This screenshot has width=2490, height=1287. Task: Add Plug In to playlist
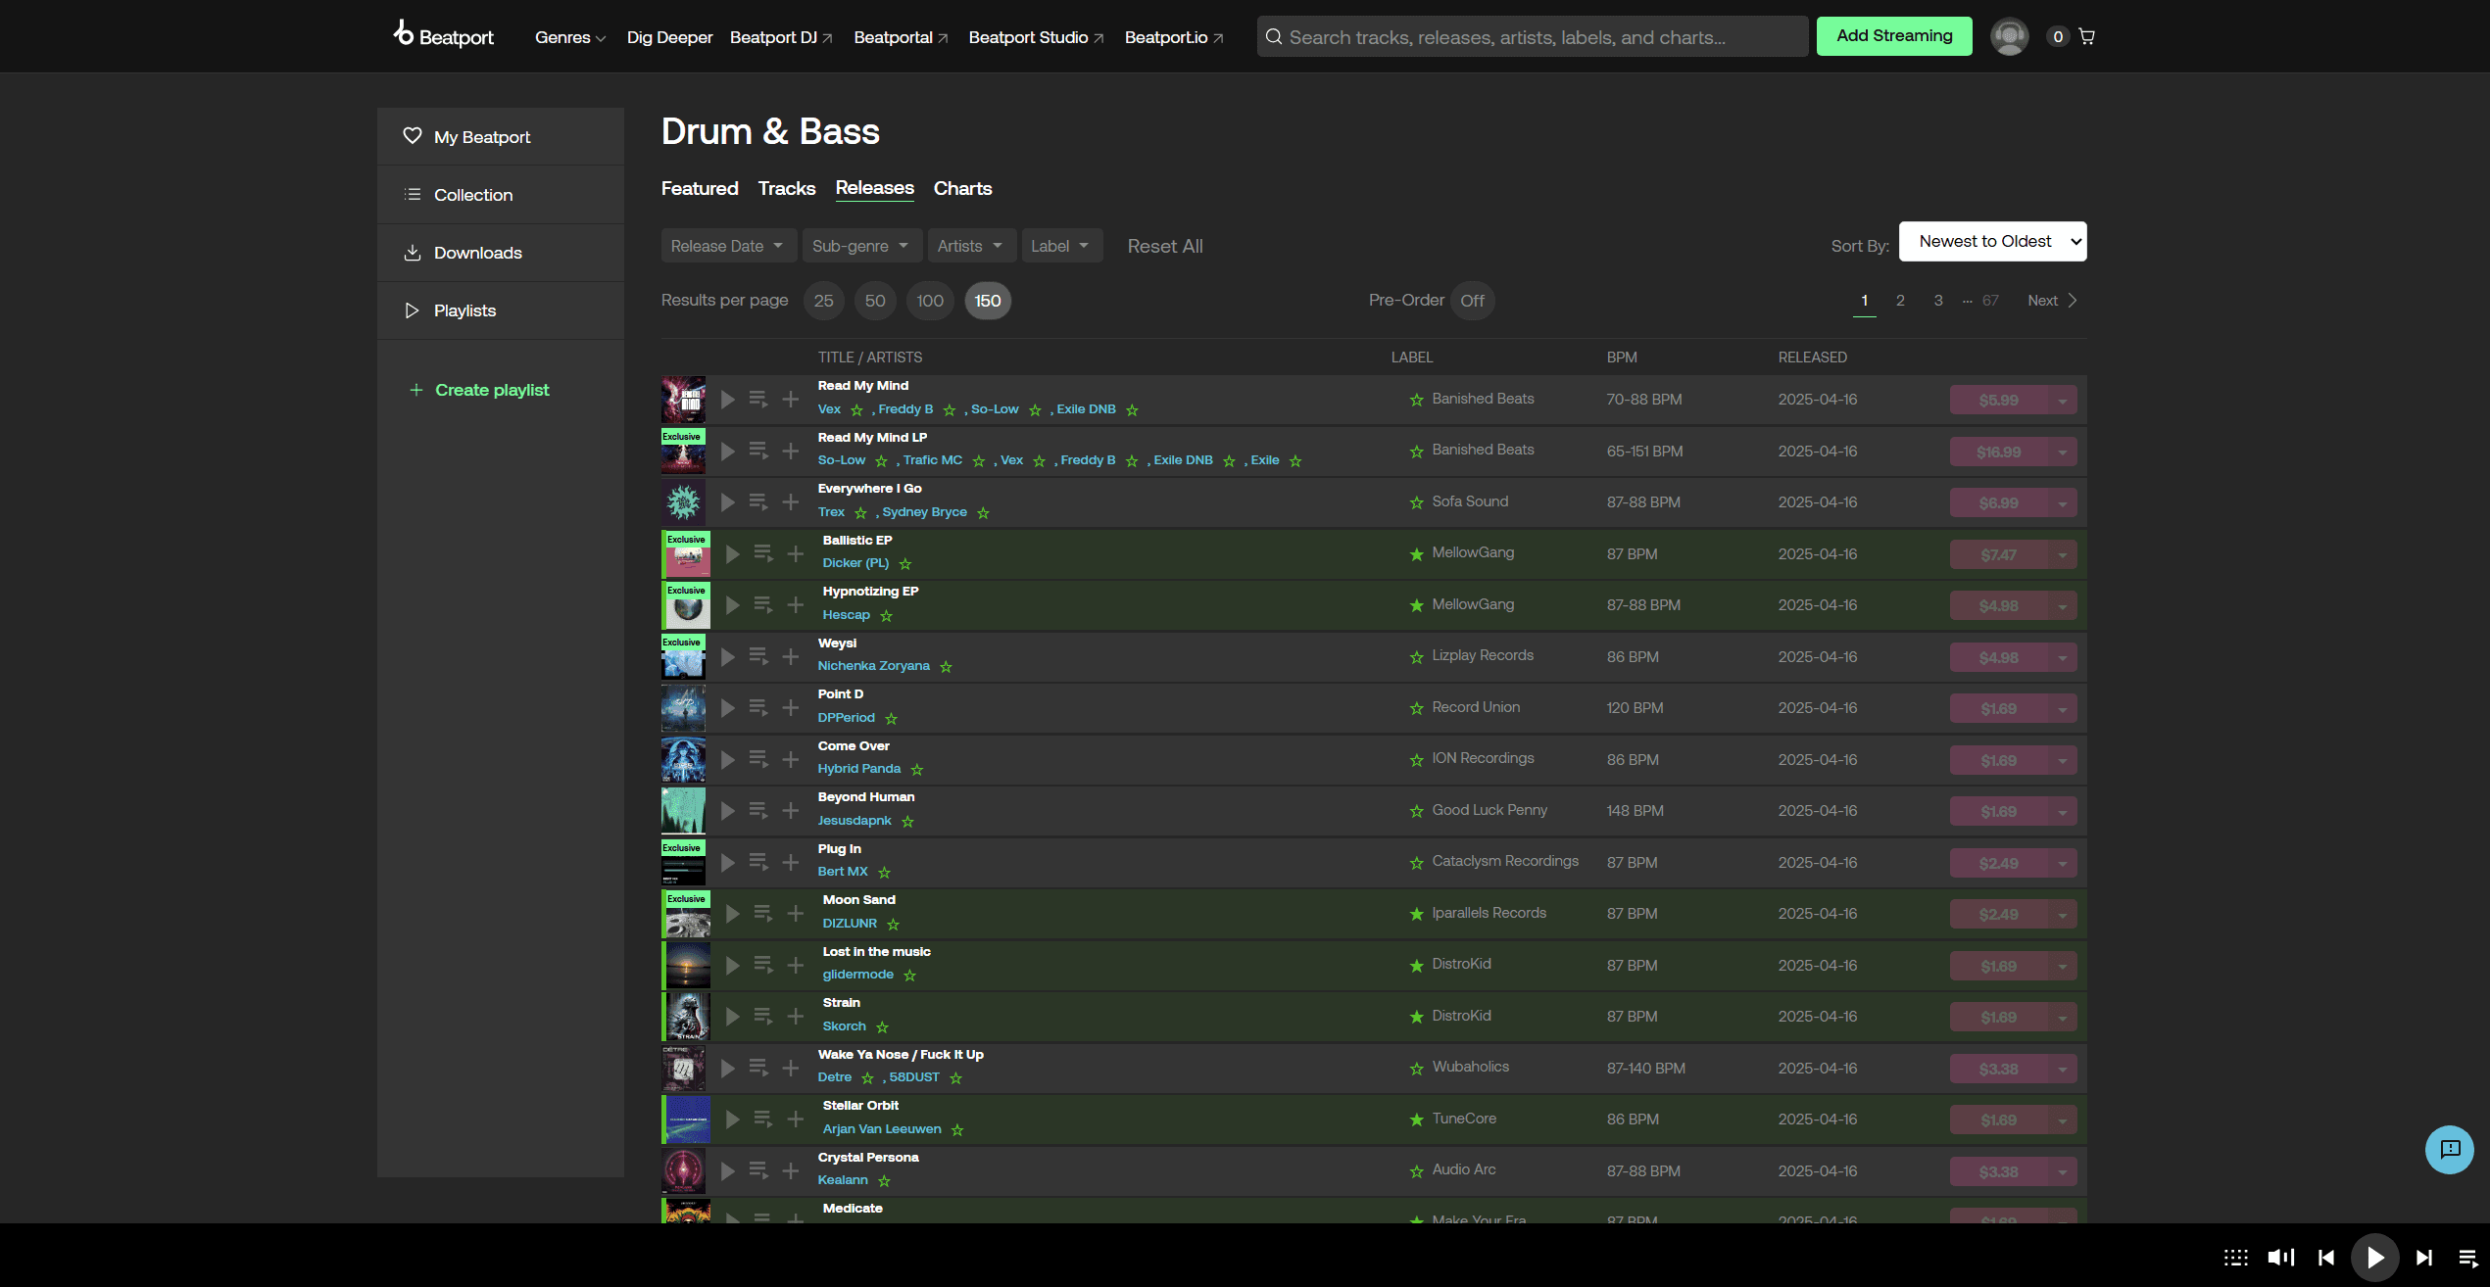(791, 863)
